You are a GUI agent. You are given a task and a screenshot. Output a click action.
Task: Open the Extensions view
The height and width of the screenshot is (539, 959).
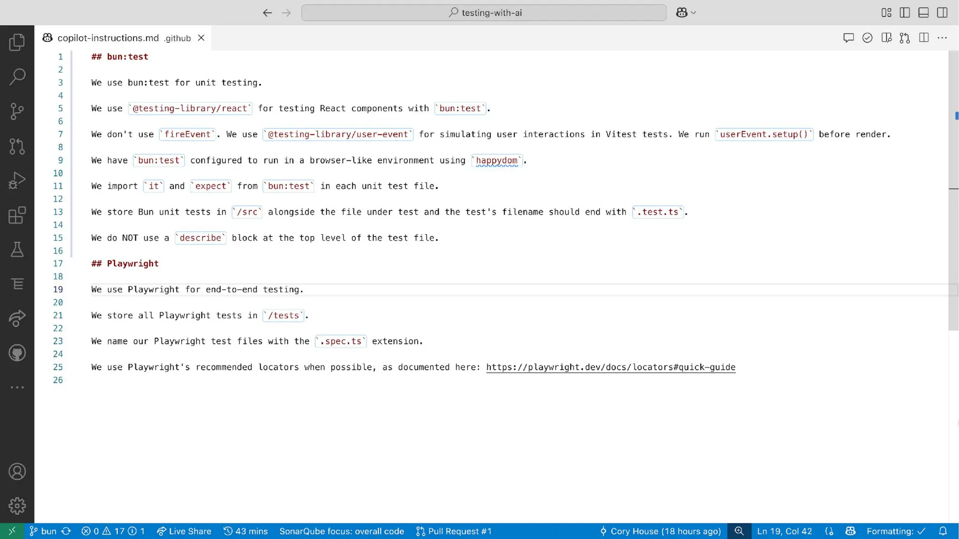(x=17, y=215)
